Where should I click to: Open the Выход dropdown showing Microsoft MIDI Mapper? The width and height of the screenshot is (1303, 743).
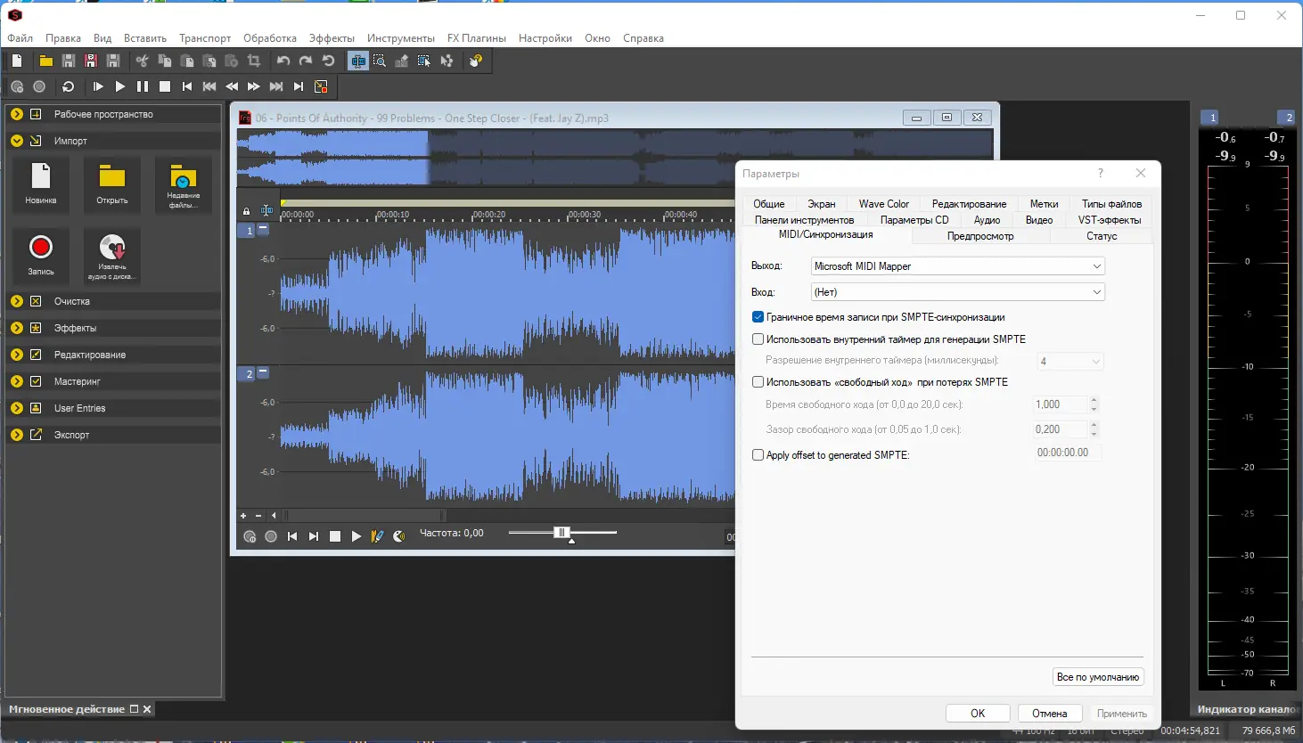pyautogui.click(x=957, y=266)
